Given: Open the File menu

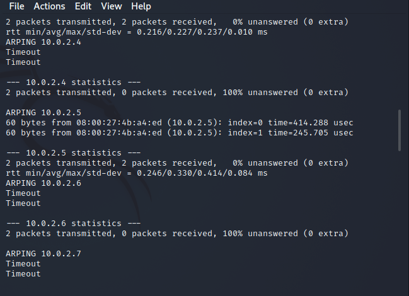Looking at the screenshot, I should [16, 6].
